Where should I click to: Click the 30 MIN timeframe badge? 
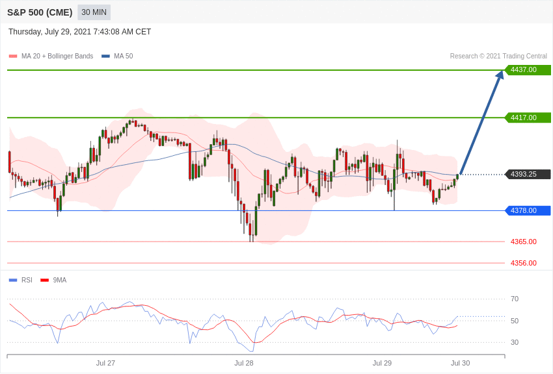pyautogui.click(x=94, y=12)
